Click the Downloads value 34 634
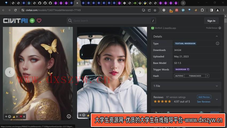Image resolution: width=227 pixels, height=128 pixels. [x=178, y=50]
